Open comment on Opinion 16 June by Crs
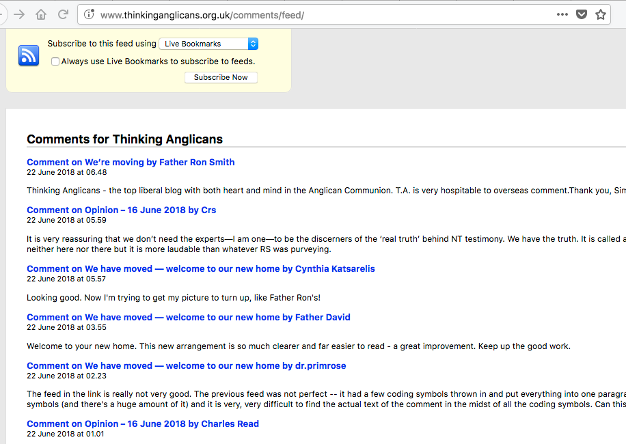This screenshot has height=444, width=626. point(122,210)
